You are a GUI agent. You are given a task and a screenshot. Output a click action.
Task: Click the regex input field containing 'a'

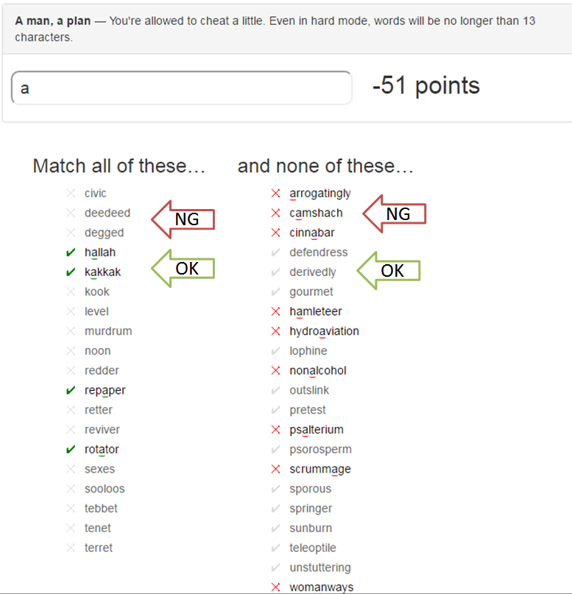pyautogui.click(x=181, y=88)
